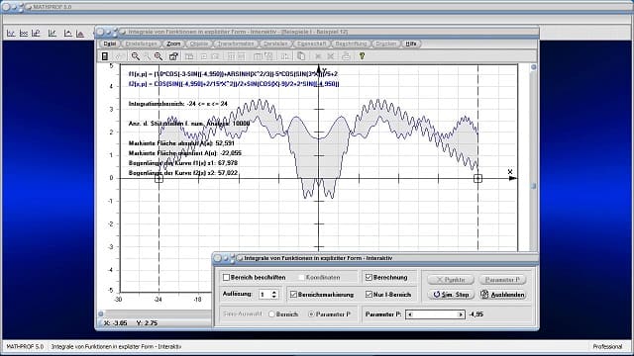Click Markierte Fläche absolut value 52,591
Viewport: 634px width, 356px height.
tap(225, 143)
